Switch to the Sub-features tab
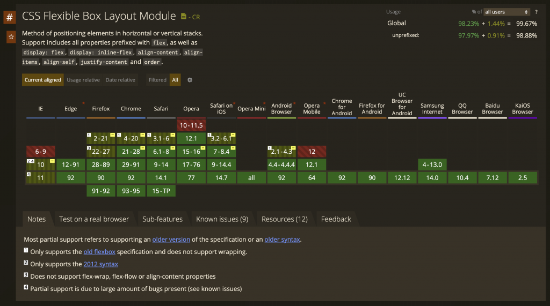 [162, 219]
